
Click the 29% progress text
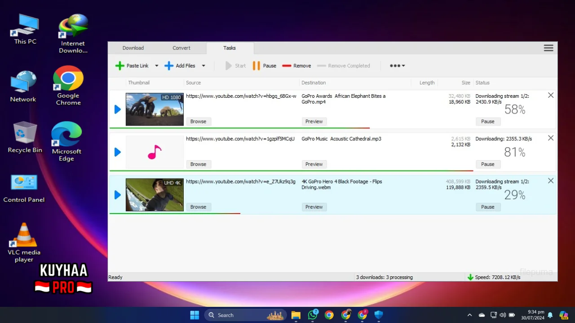pos(515,195)
